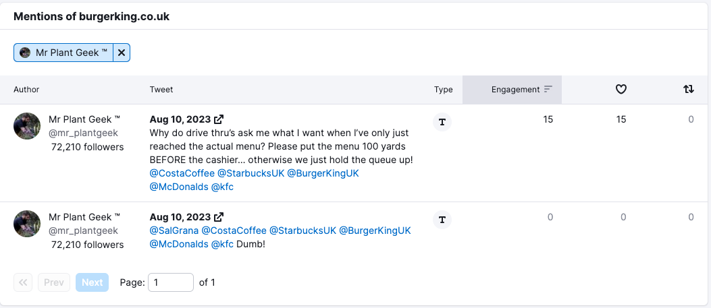
Task: Click Mr Plant Geek avatar in second row
Action: 27,224
